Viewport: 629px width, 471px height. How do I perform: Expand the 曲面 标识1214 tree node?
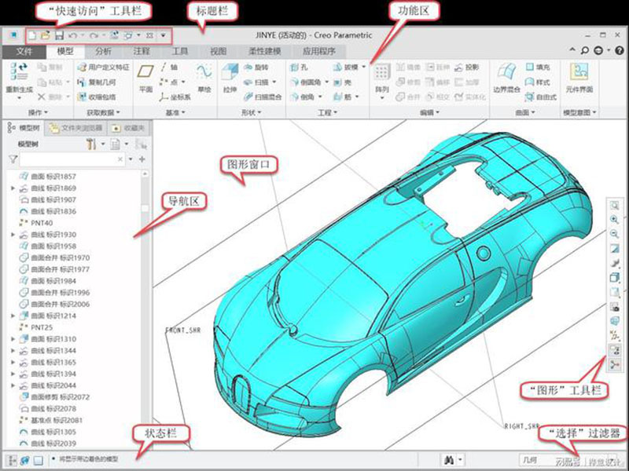[13, 316]
